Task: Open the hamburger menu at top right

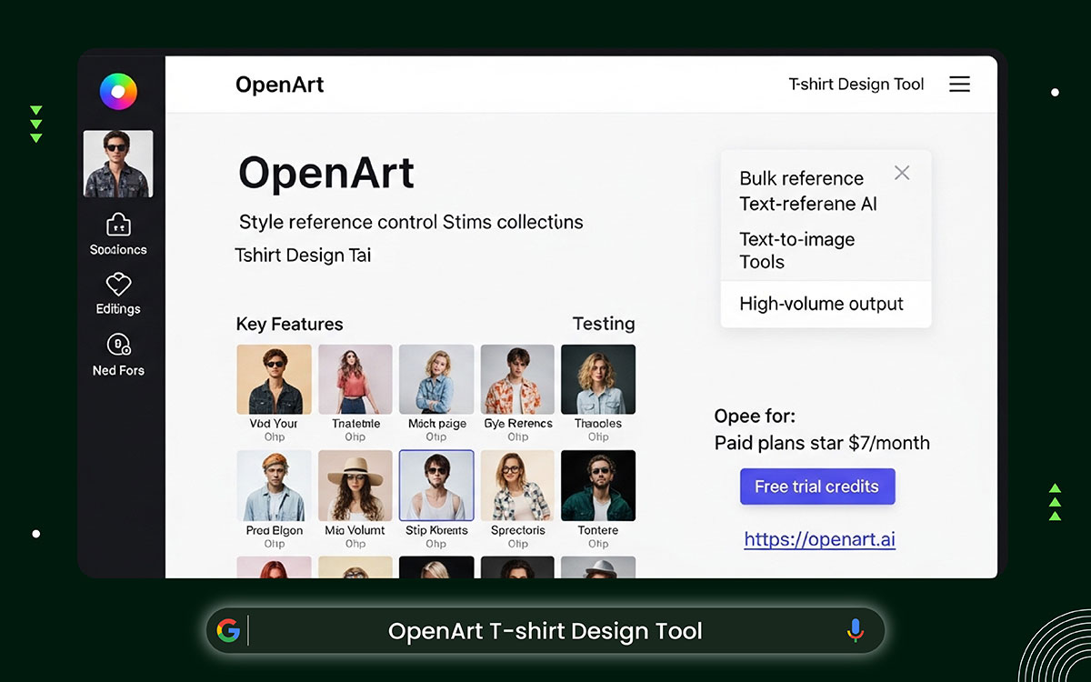Action: [959, 84]
